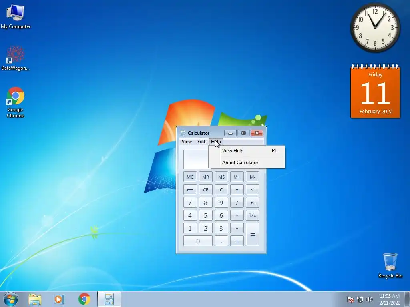Click the Action Center flag tray icon
Image resolution: width=410 pixels, height=307 pixels.
[350, 299]
